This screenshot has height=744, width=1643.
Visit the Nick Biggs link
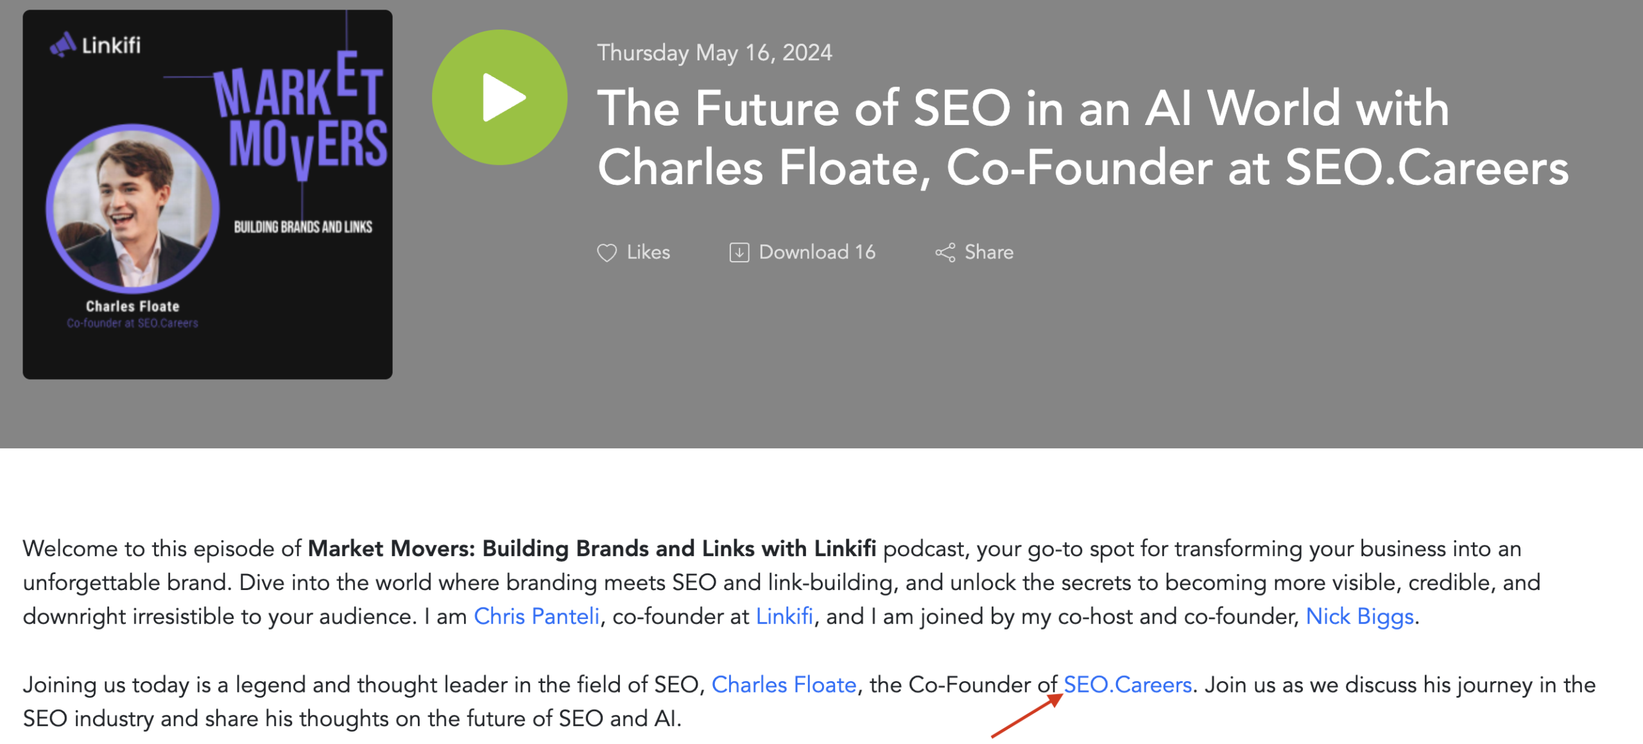pos(1359,616)
